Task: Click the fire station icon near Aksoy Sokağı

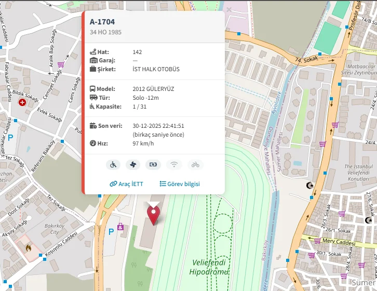Action: click(x=28, y=248)
